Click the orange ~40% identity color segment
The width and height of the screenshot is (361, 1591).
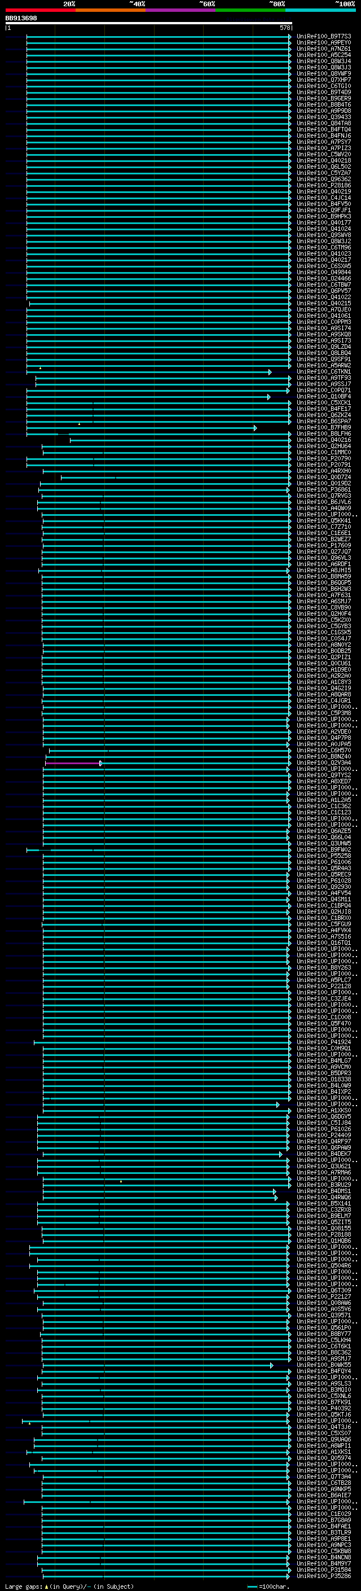point(111,10)
